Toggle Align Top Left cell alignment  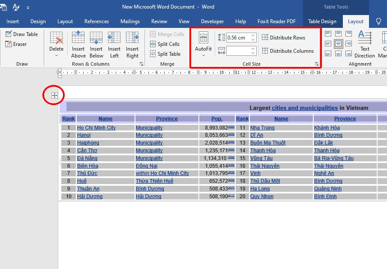tap(328, 34)
